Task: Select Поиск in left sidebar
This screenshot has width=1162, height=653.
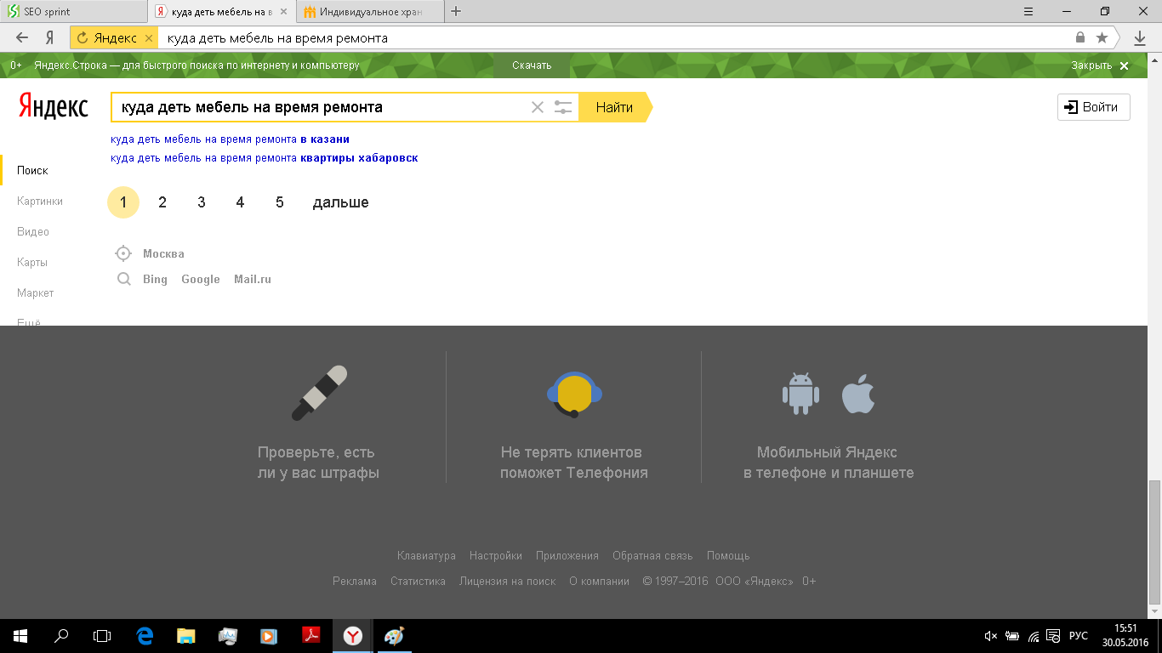Action: pos(32,171)
